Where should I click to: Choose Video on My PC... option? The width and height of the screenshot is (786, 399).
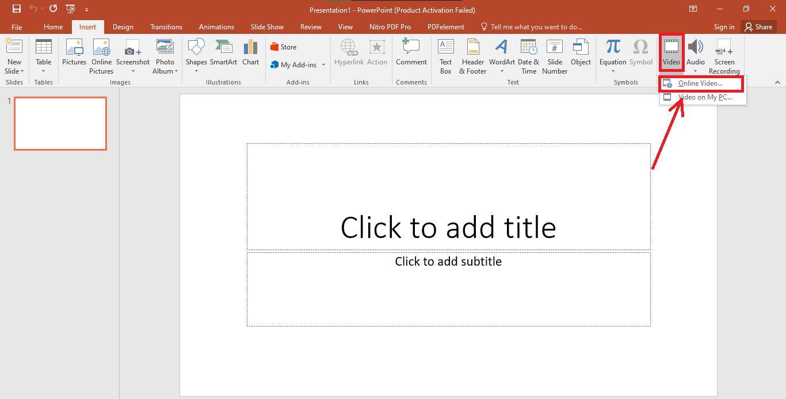coord(705,97)
